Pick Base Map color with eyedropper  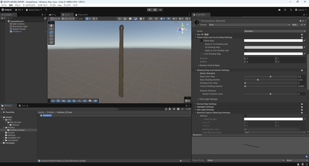coord(304,41)
